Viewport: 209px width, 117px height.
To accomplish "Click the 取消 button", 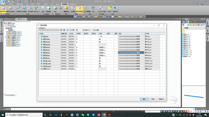I will [x=153, y=99].
